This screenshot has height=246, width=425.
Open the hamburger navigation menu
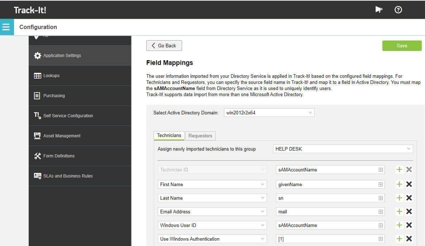[x=6, y=27]
